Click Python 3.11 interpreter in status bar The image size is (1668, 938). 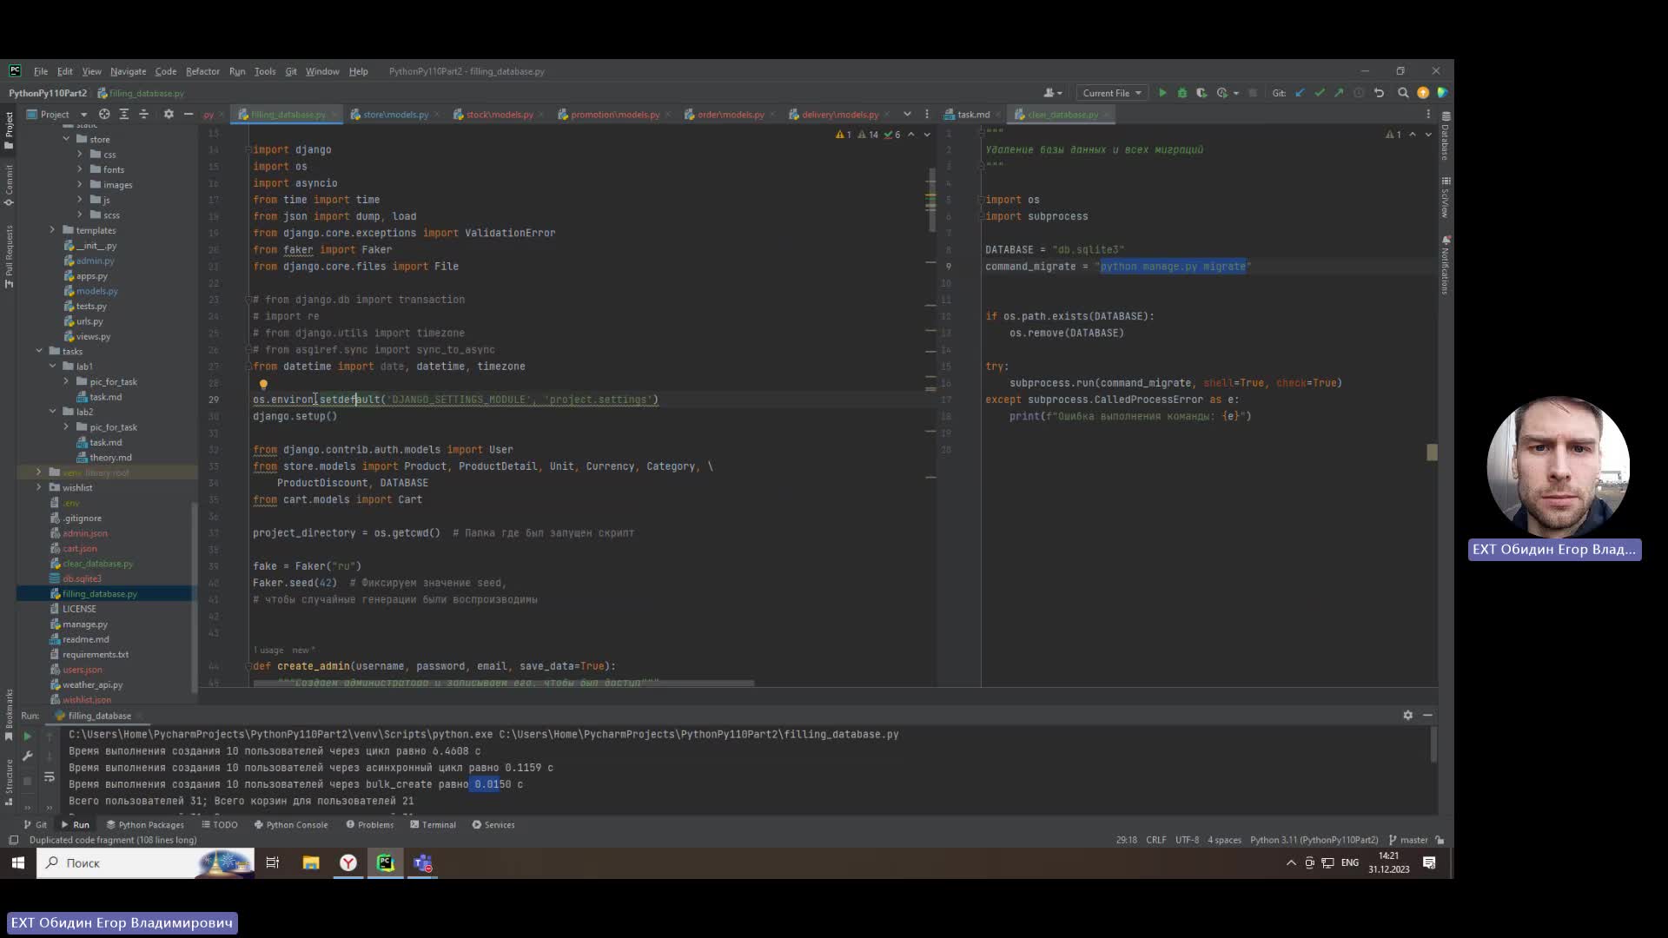1314,840
